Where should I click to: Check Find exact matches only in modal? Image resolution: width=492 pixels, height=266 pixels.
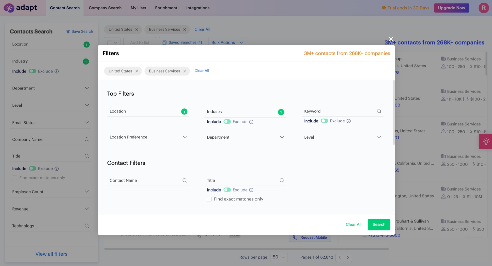209,199
